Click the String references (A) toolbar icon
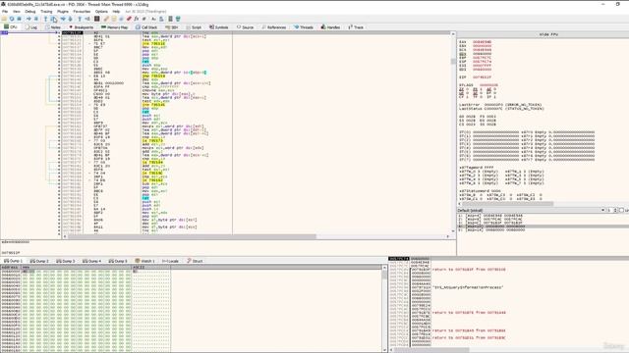This screenshot has height=353, width=629. click(153, 19)
